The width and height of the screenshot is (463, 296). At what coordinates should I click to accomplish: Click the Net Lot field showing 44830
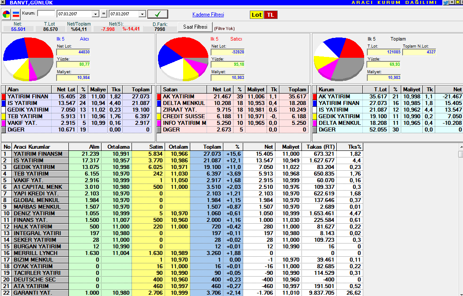pos(73,52)
